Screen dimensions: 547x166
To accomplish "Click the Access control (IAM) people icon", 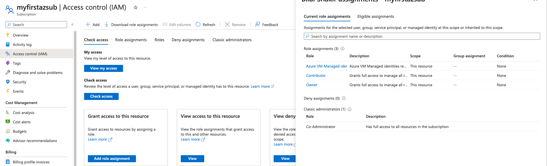I will pos(8,54).
